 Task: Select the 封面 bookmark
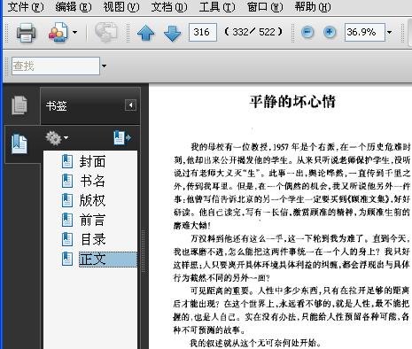click(x=92, y=161)
